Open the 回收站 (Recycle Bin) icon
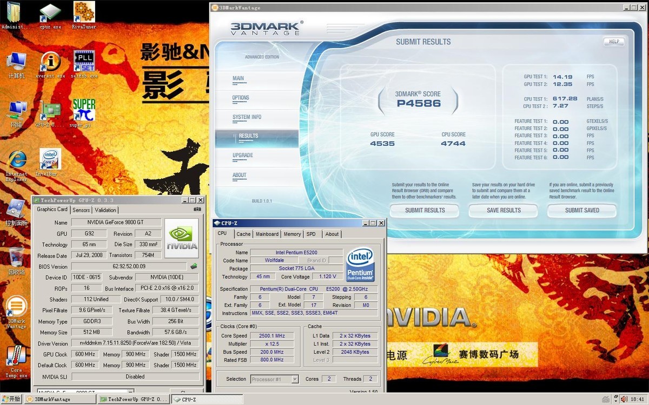 [16, 261]
